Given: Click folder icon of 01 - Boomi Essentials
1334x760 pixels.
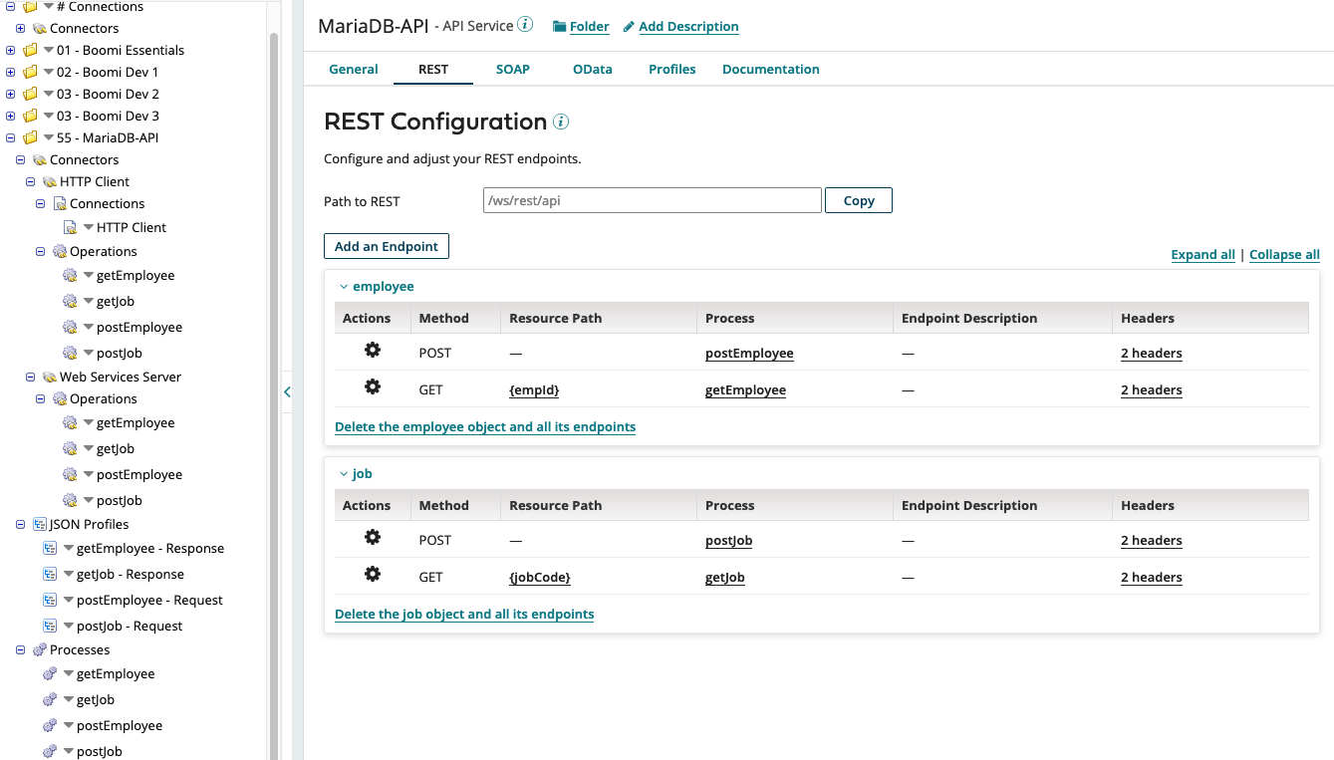Looking at the screenshot, I should [30, 50].
